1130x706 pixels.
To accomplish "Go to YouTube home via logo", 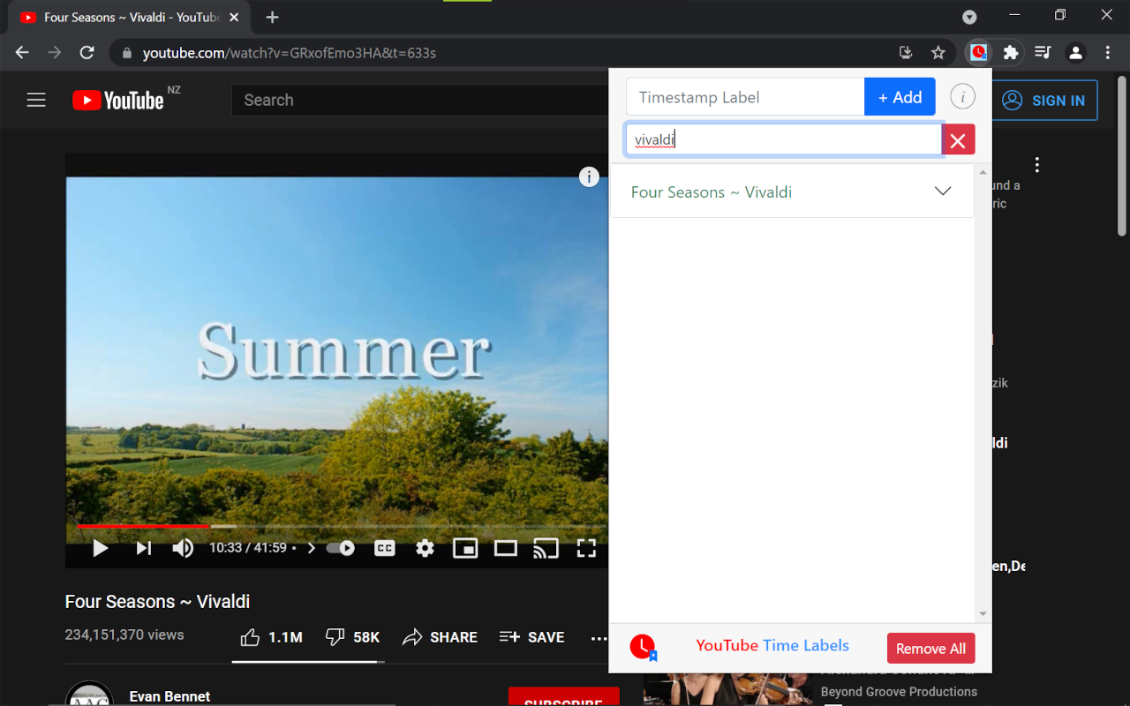I will (x=118, y=101).
